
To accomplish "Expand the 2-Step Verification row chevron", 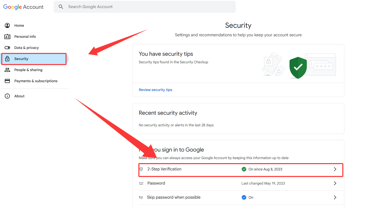I will pyautogui.click(x=335, y=169).
